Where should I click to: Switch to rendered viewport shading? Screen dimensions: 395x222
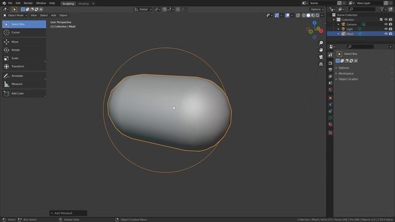click(317, 15)
